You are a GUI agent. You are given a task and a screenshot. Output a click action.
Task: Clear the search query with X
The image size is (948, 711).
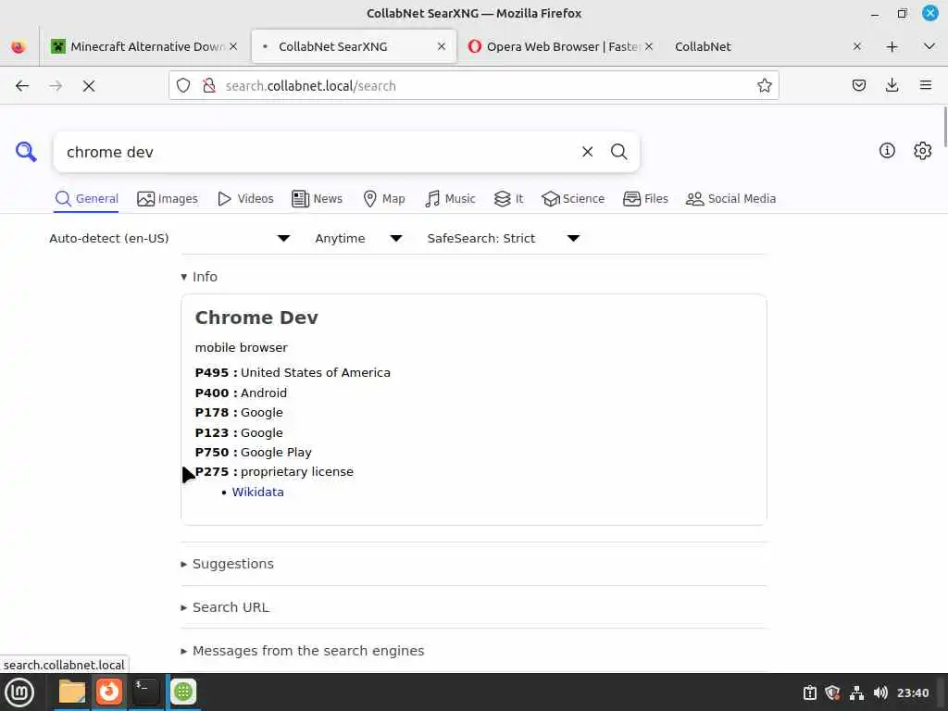[587, 152]
